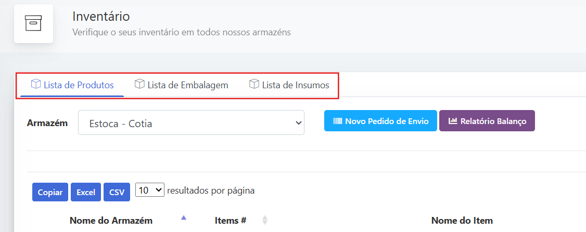This screenshot has width=586, height=232.
Task: Click the Nome do Armazém column header
Action: [x=111, y=221]
